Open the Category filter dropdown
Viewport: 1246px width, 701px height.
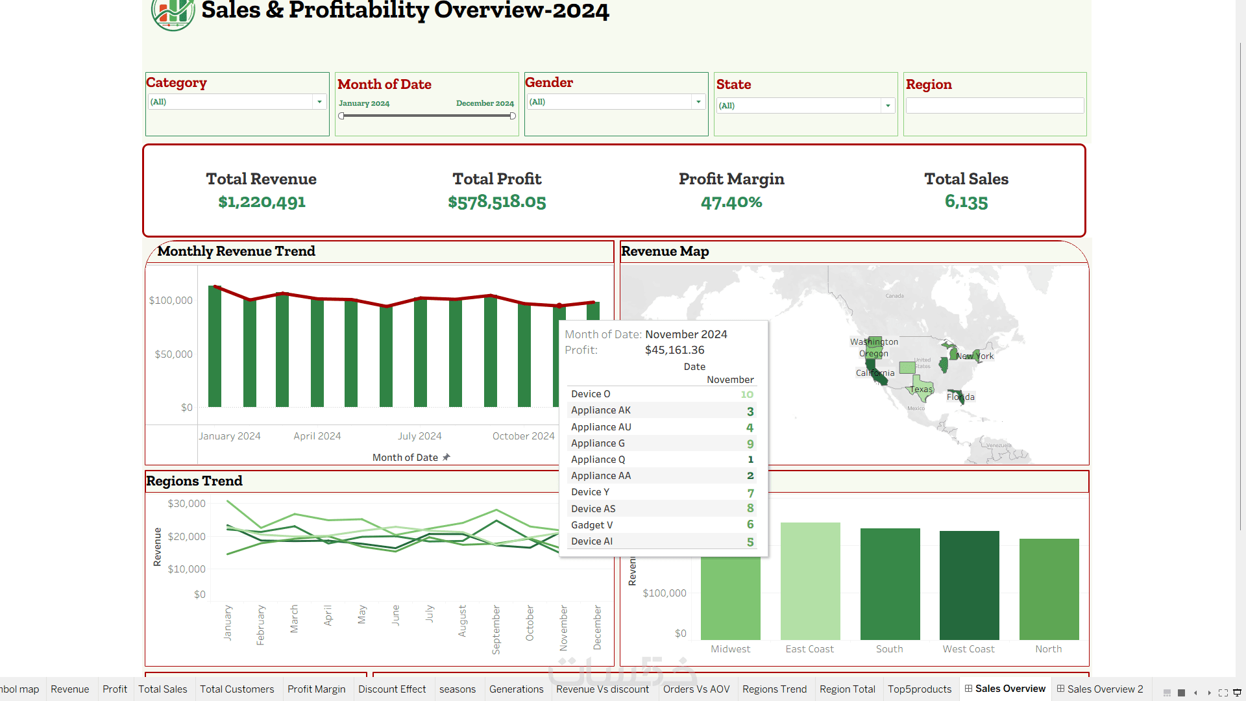[319, 102]
